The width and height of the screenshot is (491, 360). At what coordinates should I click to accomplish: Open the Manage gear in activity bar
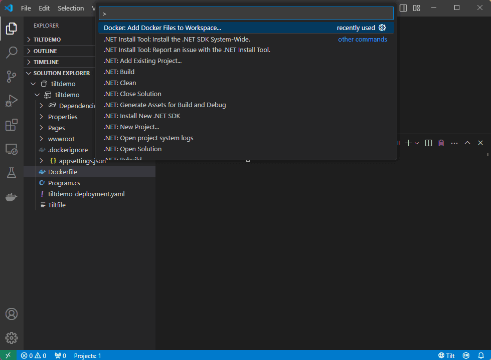point(11,338)
